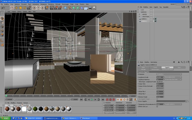Select the Move tool in top toolbar

pos(16,8)
